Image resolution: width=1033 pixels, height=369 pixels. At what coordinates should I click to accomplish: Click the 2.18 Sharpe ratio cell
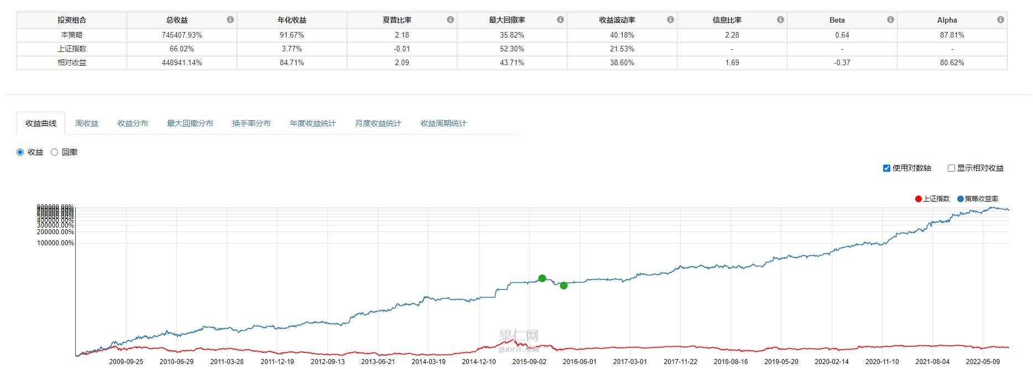point(402,35)
